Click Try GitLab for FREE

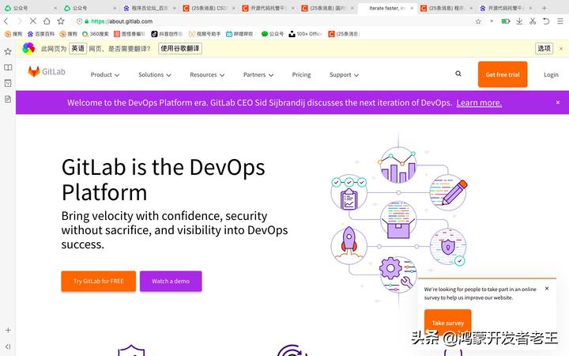(98, 281)
